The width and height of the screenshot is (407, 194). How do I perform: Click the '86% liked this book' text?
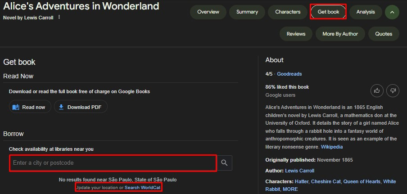click(x=287, y=87)
